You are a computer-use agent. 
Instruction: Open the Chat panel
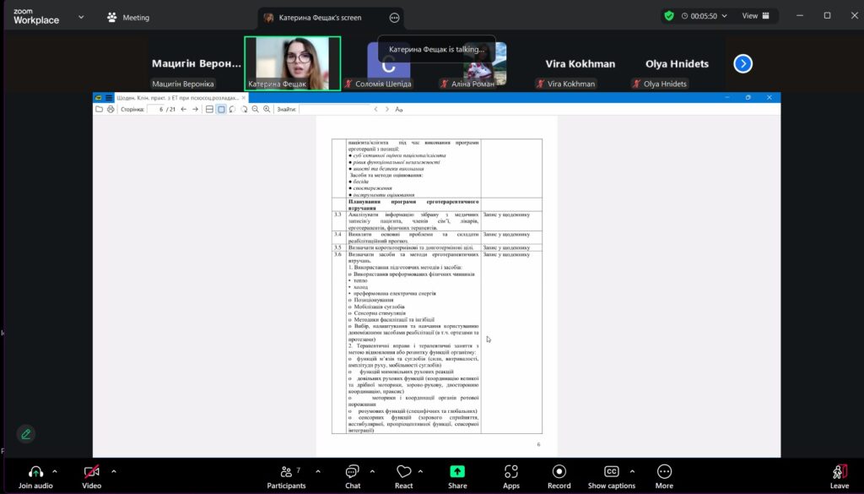click(x=353, y=472)
